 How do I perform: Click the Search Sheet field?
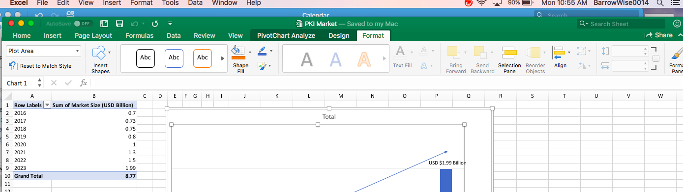coord(621,24)
